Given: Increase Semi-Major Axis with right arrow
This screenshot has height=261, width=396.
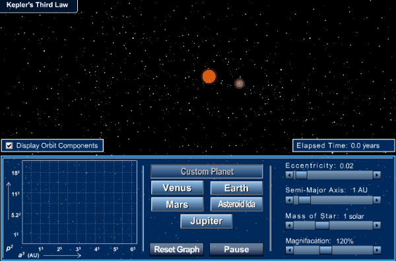Looking at the screenshot, I should 377,200.
